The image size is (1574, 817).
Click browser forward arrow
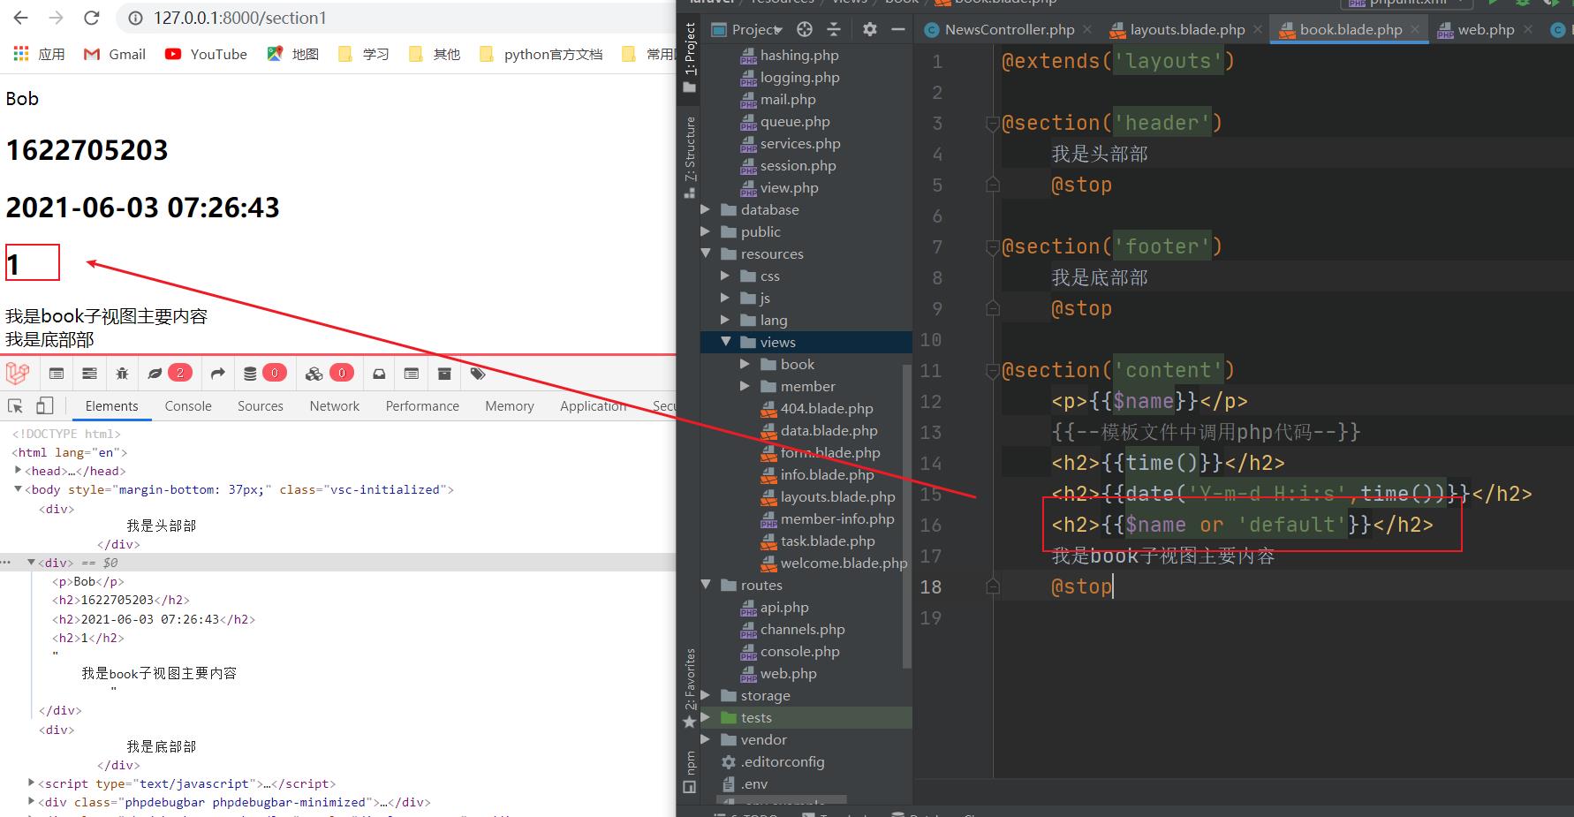(56, 18)
